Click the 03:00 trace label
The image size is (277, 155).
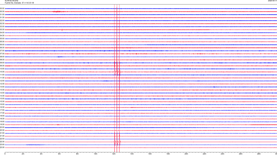[x=2, y=26]
